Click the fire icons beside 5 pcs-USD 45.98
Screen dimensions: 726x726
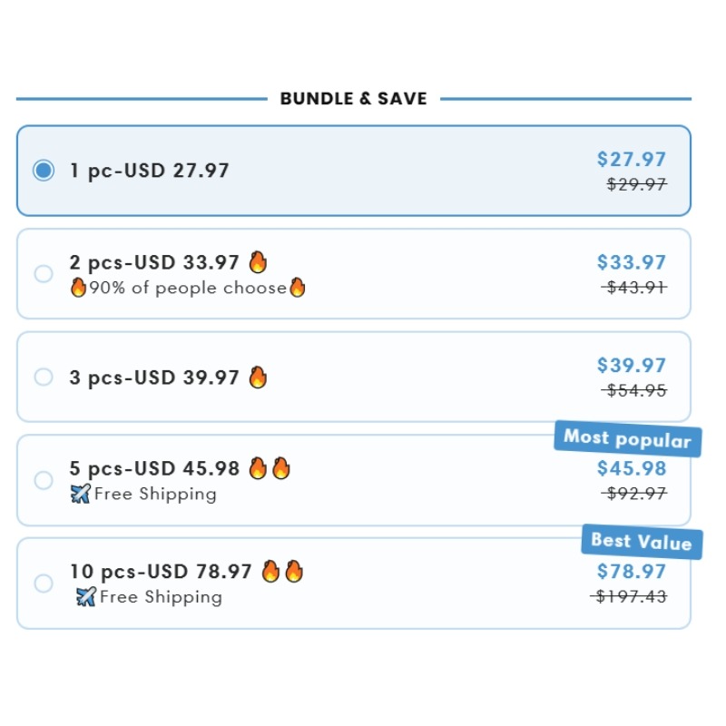coord(270,468)
